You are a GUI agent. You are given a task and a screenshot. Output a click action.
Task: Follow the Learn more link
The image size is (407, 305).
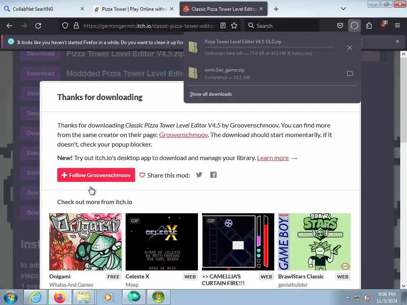(273, 158)
